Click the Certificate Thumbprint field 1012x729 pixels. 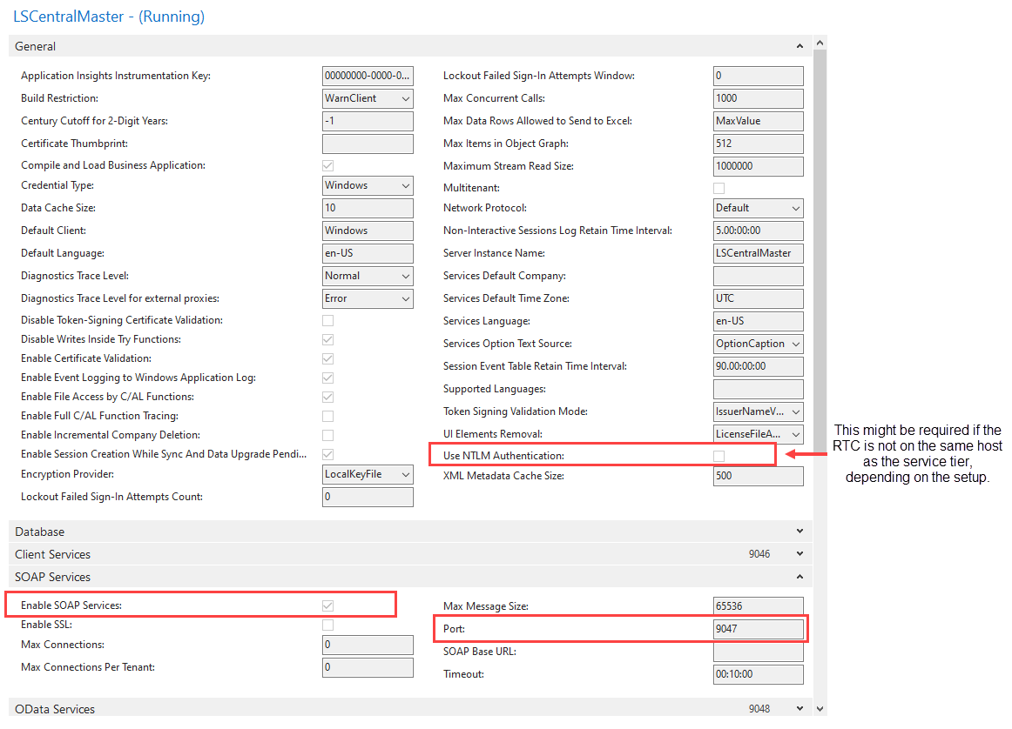[368, 144]
